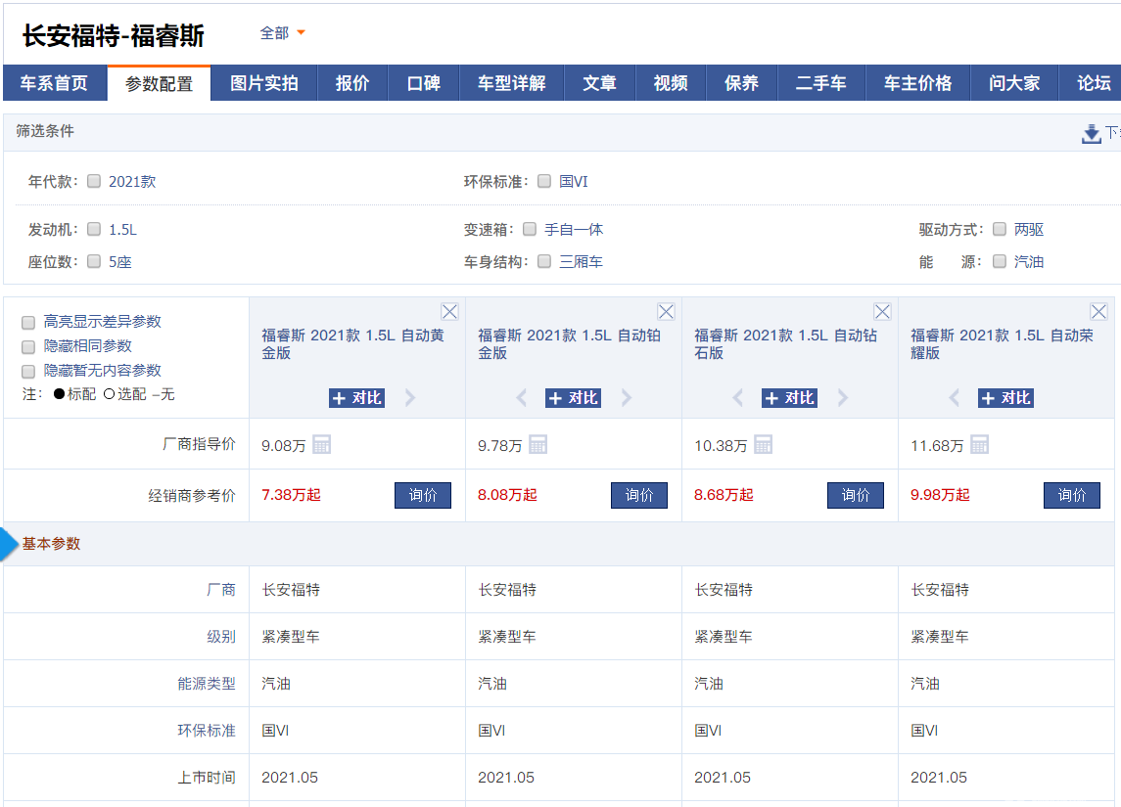Remove the 自动黄金版 column with its X
Screen dimensions: 1121x807
click(x=449, y=312)
